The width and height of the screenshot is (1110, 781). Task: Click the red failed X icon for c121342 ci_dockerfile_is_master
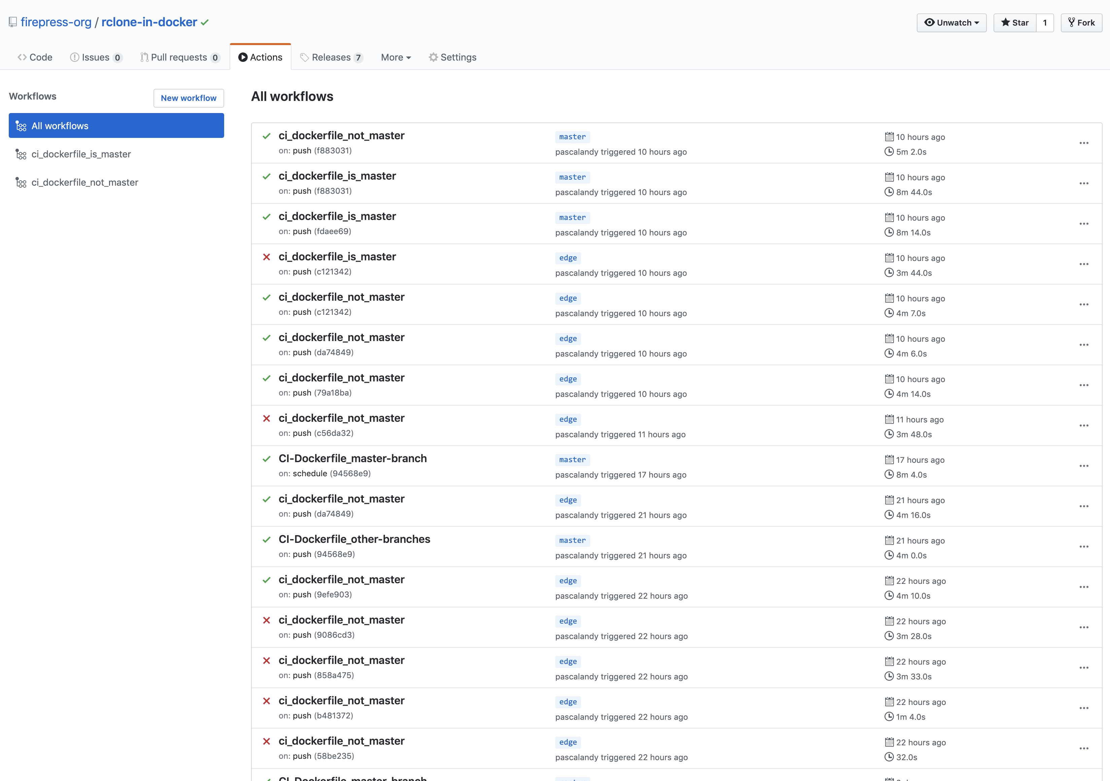point(266,257)
